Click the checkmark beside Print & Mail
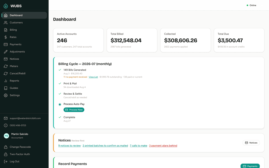 point(60,84)
